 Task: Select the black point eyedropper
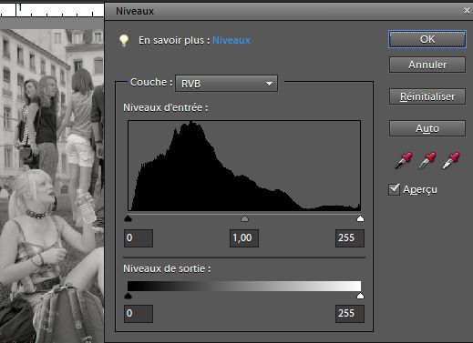point(404,160)
